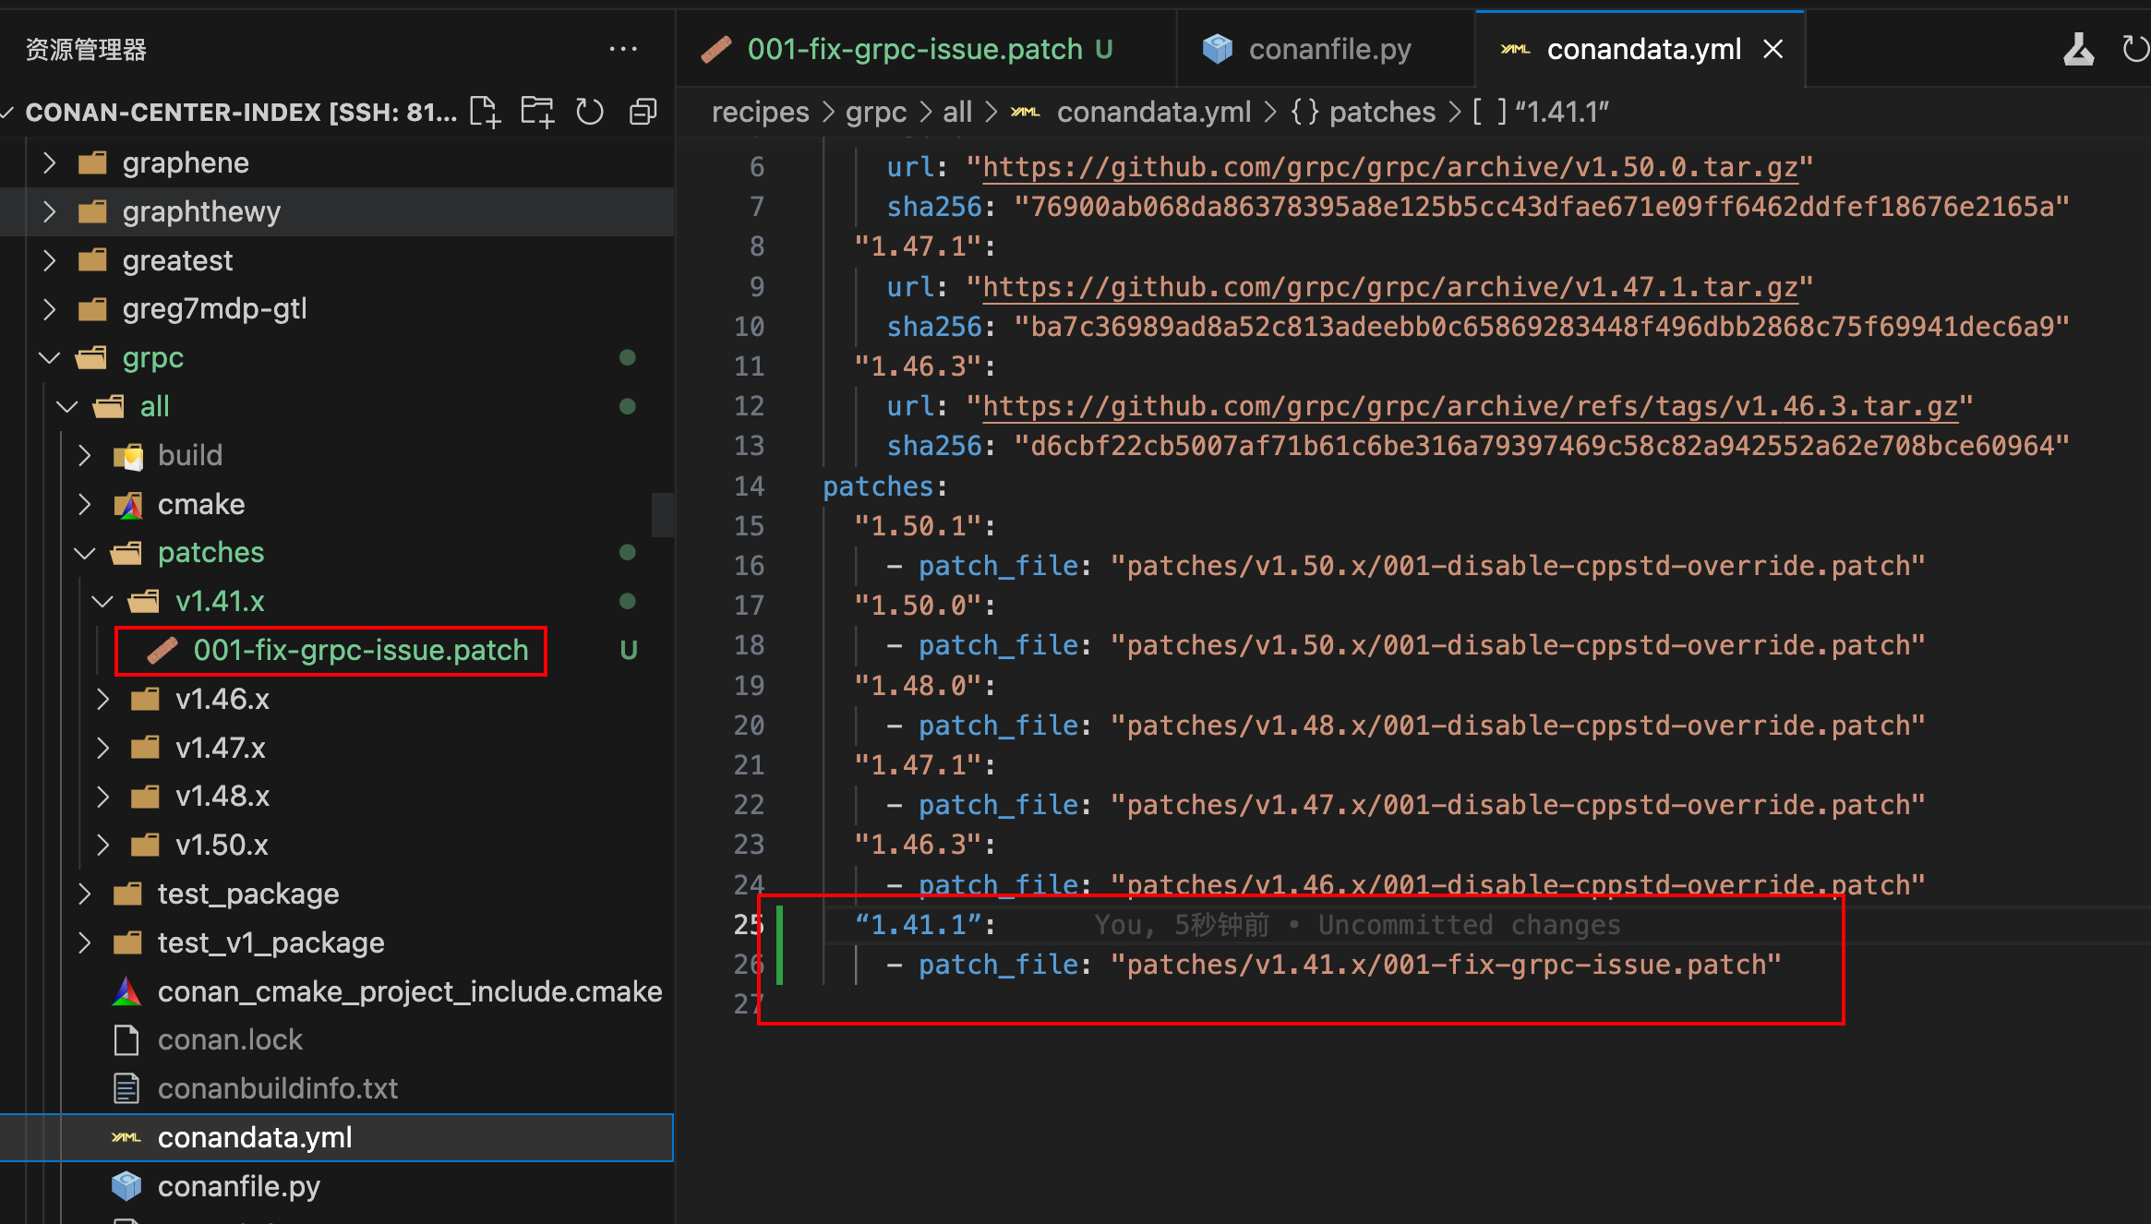The width and height of the screenshot is (2151, 1224).
Task: Select conandata.yml in the file tree
Action: point(337,1137)
